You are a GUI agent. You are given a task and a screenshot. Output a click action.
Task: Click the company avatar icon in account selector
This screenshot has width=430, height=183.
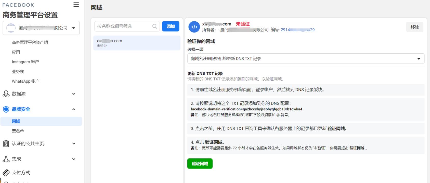(11, 28)
